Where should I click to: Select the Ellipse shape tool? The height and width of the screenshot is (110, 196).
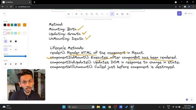pyautogui.click(x=97, y=14)
